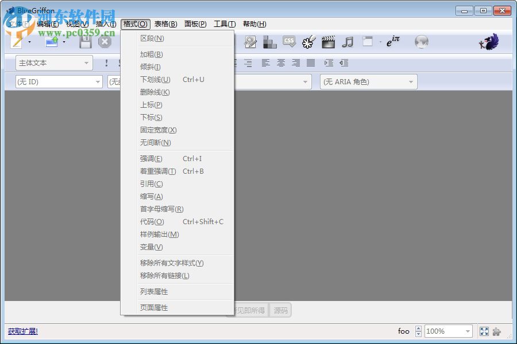This screenshot has height=344, width=517.
Task: Click the add-ons puzzle icon in status bar
Action: (x=497, y=331)
